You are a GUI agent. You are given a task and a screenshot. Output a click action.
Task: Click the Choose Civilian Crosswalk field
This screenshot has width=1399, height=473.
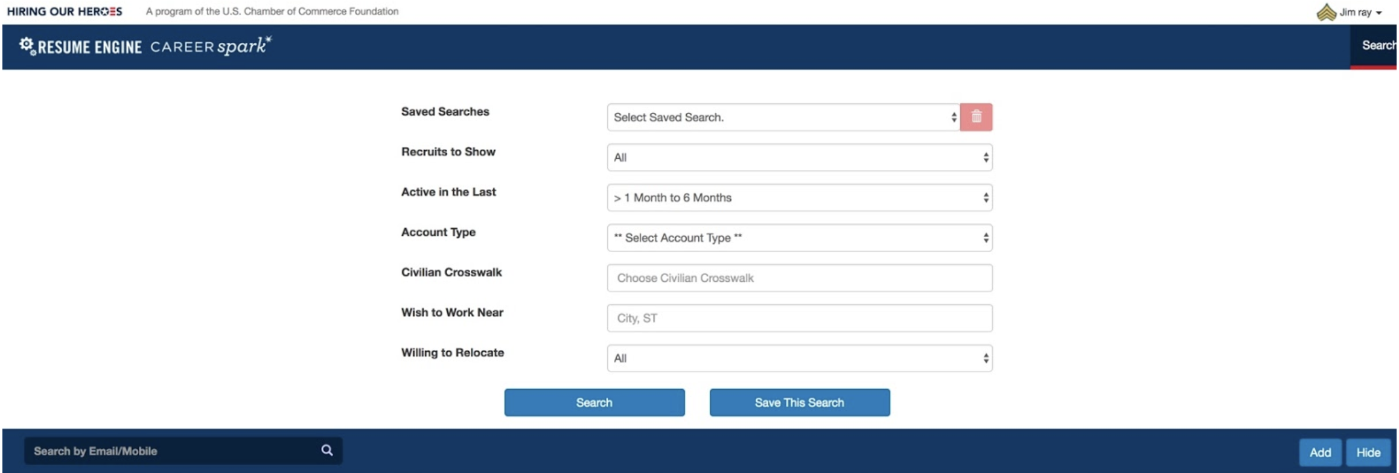(800, 278)
